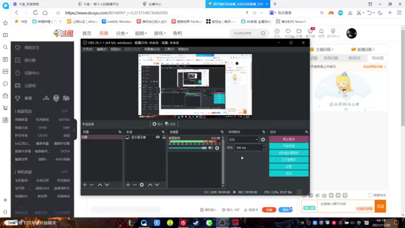Click the OBS preview thumbnail
This screenshot has height=228, width=405.
pyautogui.click(x=195, y=86)
